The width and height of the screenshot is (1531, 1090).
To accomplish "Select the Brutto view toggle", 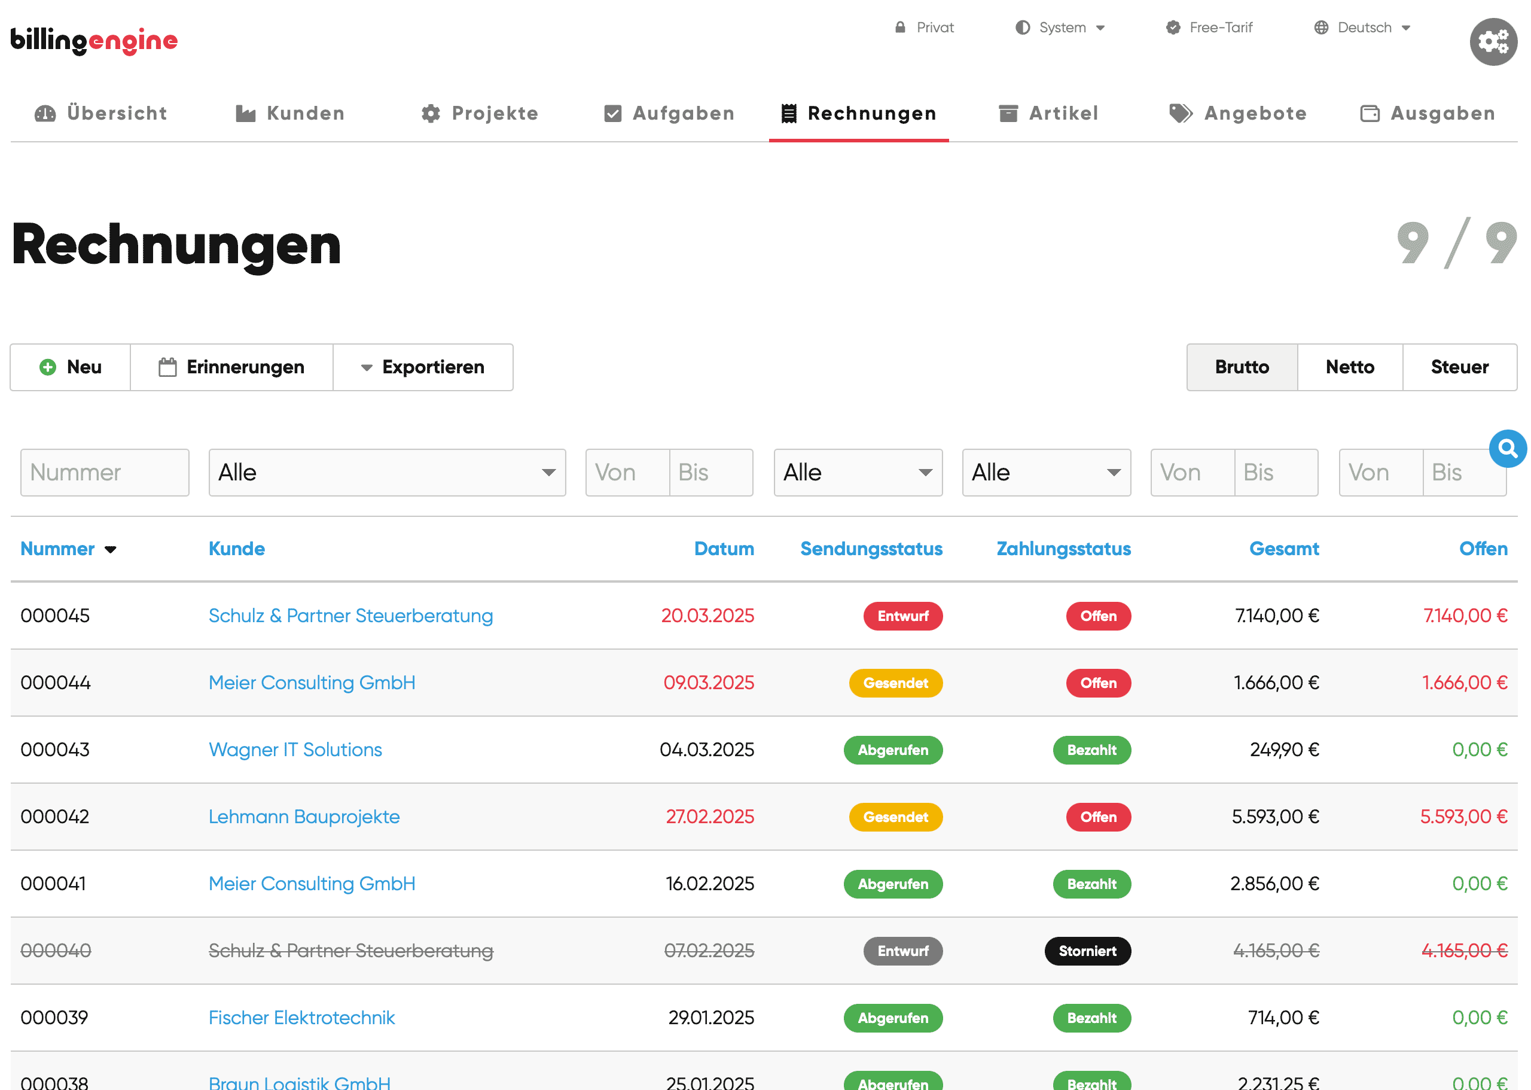I will [1241, 367].
